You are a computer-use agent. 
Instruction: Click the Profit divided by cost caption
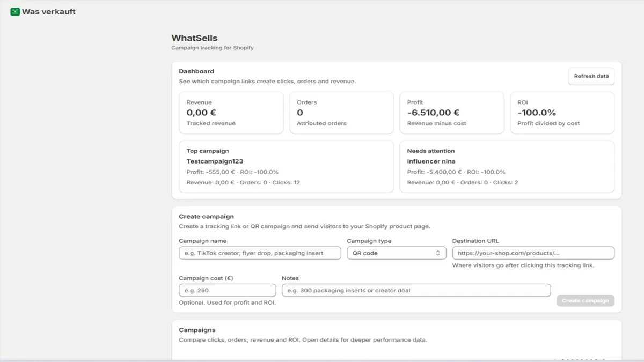click(x=548, y=123)
